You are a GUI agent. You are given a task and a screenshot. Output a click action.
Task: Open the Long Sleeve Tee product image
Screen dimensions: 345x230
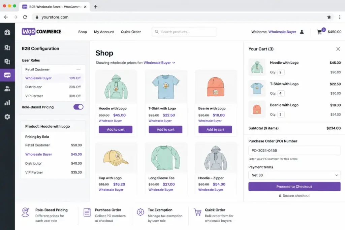click(x=166, y=158)
